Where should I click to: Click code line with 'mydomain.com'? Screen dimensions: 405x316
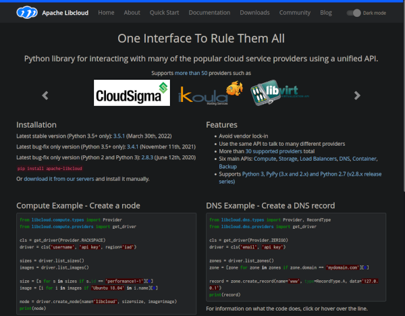point(289,267)
